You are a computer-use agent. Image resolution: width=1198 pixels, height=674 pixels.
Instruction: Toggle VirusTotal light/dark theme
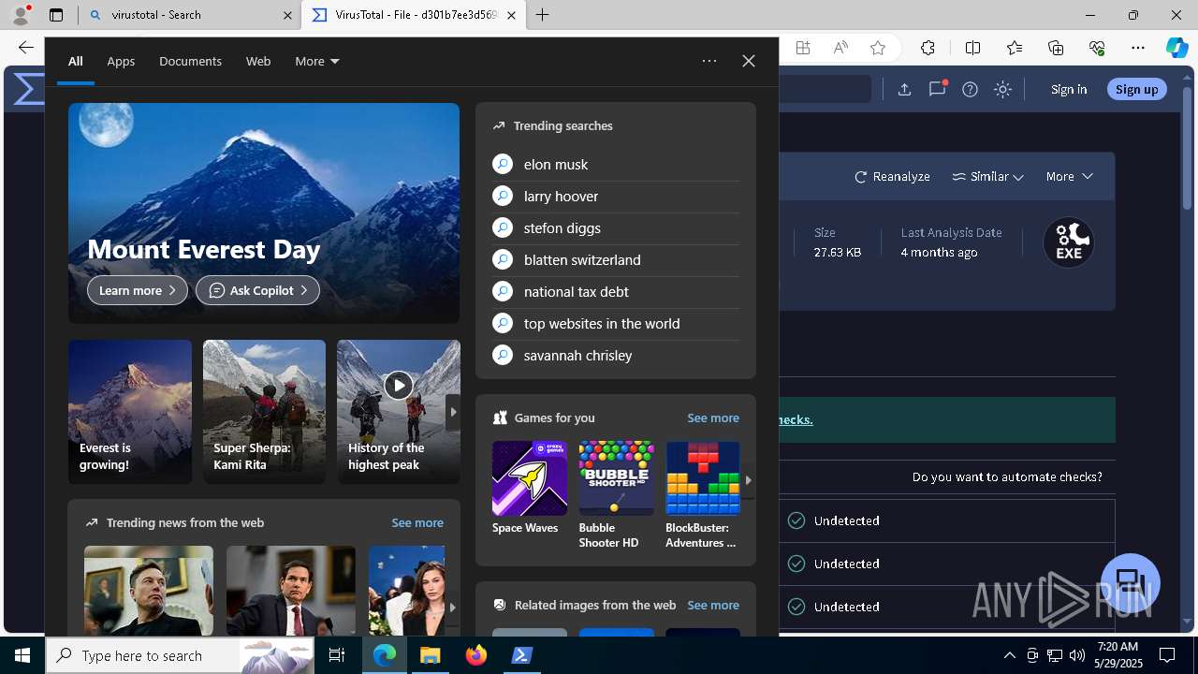[1002, 89]
